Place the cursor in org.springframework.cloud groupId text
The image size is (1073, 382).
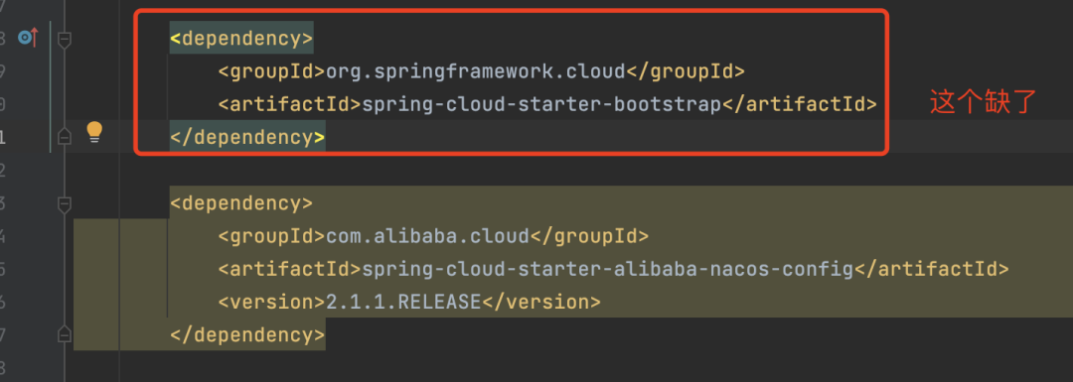(476, 71)
